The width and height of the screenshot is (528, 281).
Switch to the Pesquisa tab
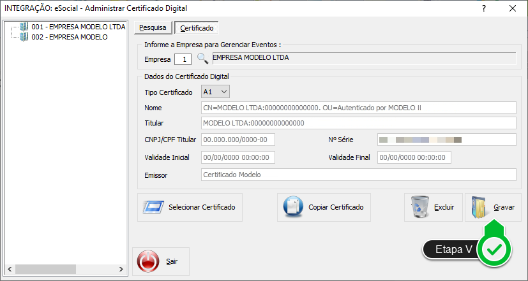pos(153,28)
